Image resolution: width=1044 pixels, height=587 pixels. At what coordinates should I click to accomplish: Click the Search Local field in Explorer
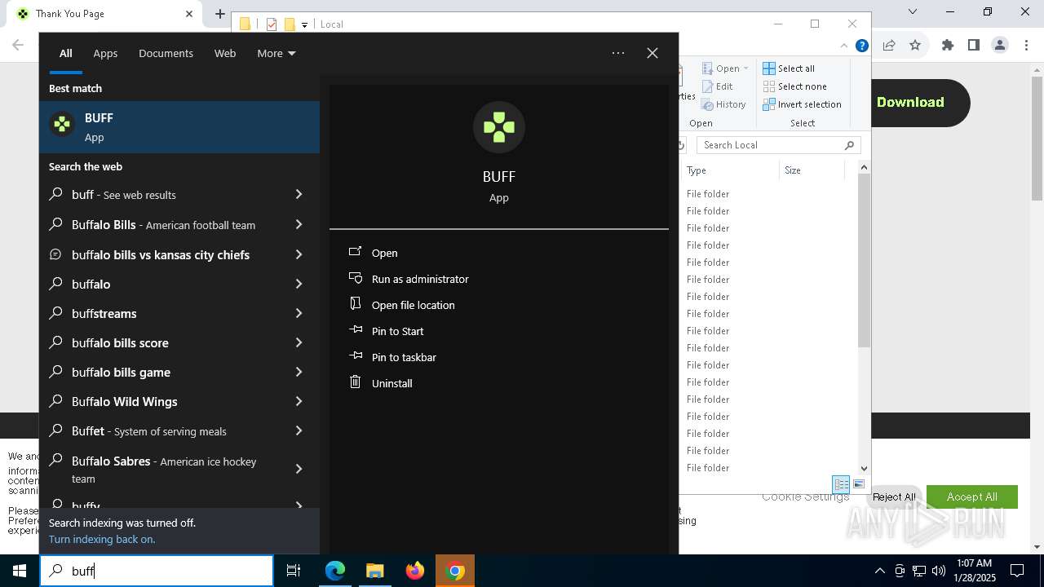tap(779, 145)
